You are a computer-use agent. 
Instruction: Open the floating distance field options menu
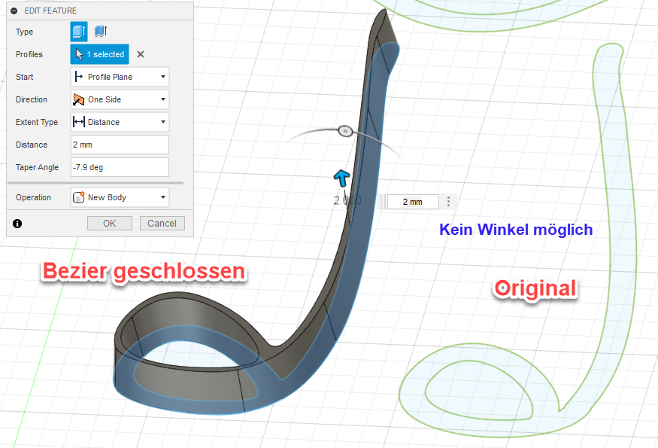449,202
